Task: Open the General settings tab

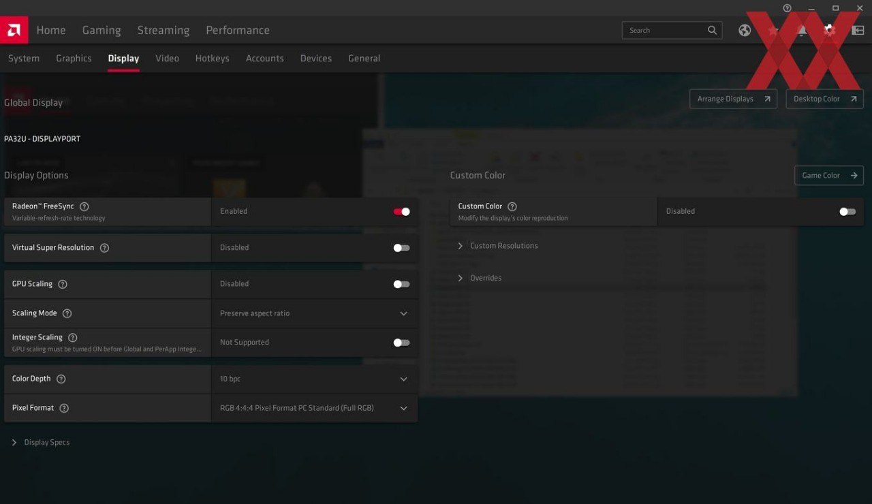Action: (364, 59)
